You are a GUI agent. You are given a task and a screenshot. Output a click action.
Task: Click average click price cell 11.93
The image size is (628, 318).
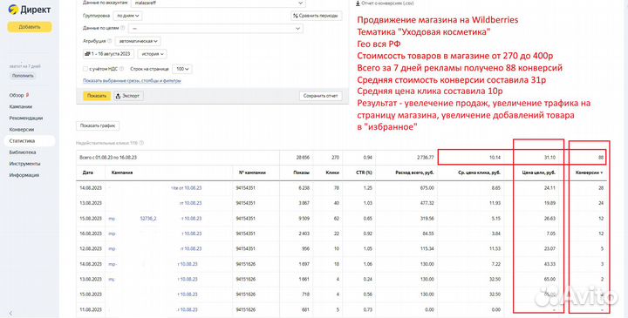495,203
